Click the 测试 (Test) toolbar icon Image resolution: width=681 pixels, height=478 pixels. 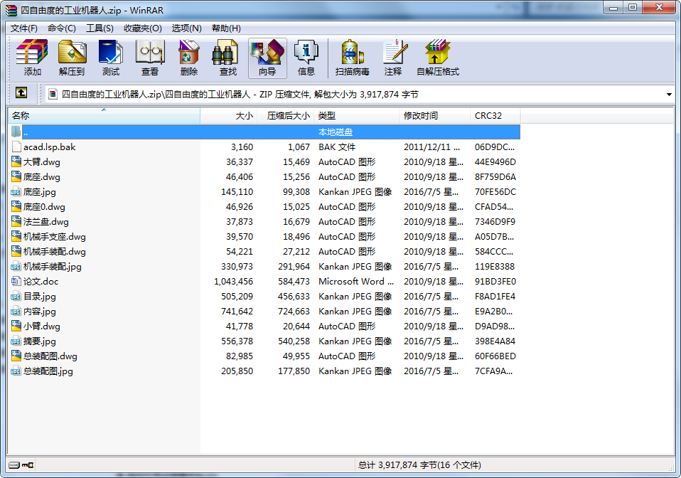[x=111, y=58]
